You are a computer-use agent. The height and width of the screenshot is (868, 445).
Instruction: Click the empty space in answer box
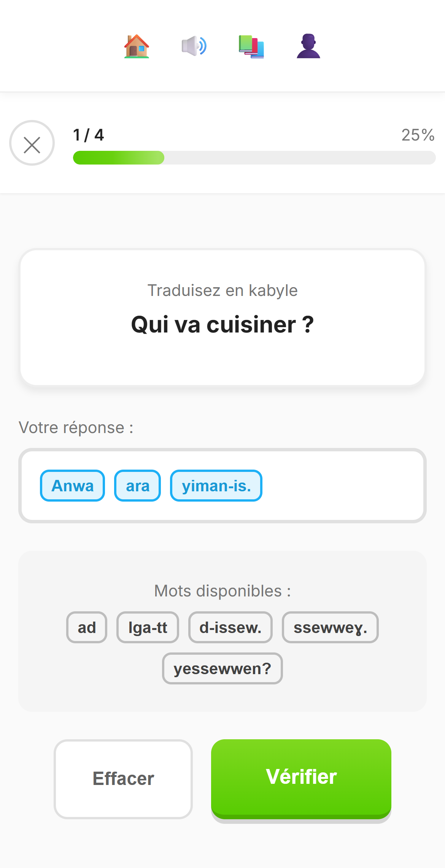[x=342, y=486]
